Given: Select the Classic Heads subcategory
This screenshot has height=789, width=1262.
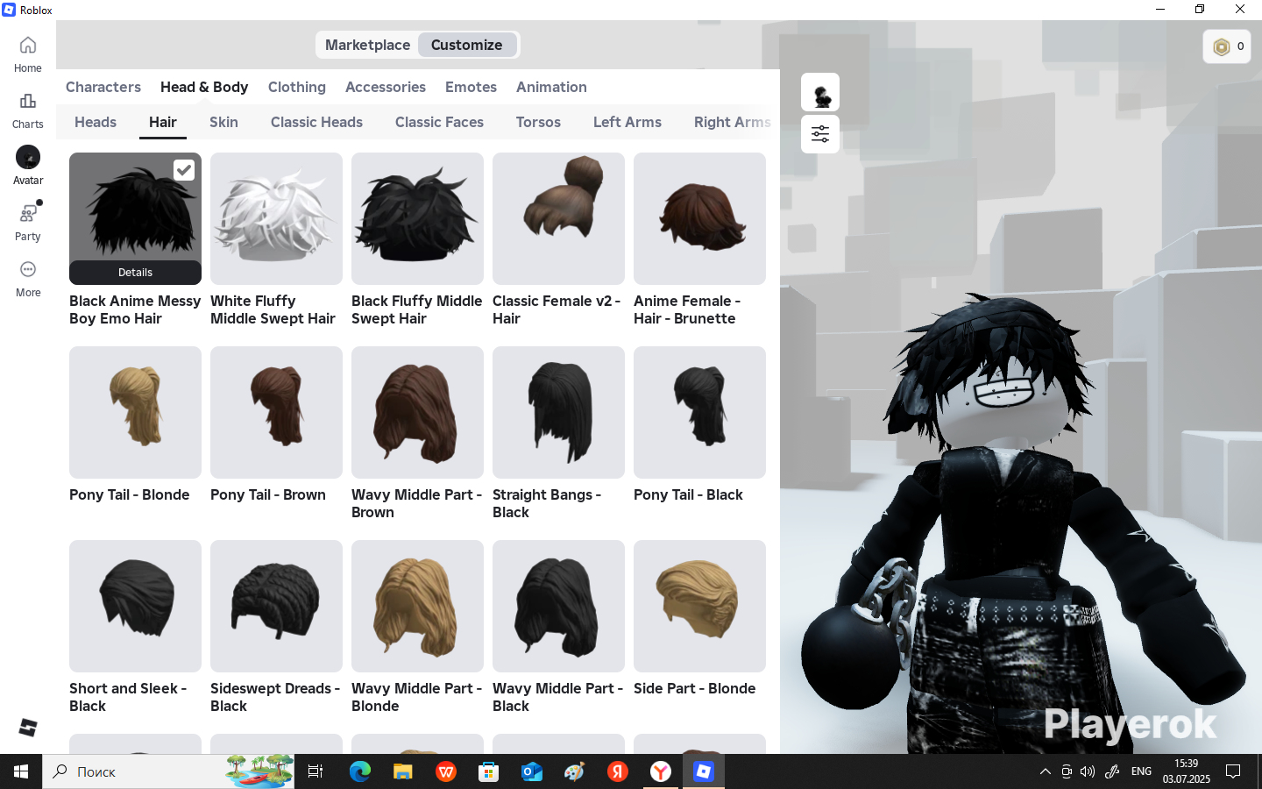Looking at the screenshot, I should pos(316,122).
